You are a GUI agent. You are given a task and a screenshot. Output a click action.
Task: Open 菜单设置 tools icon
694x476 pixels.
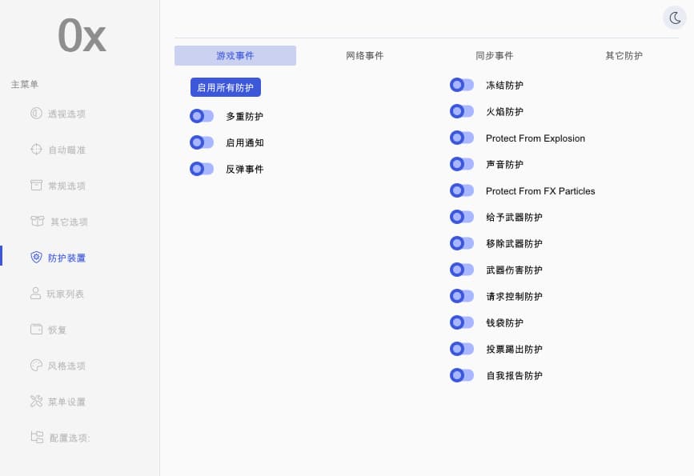36,401
